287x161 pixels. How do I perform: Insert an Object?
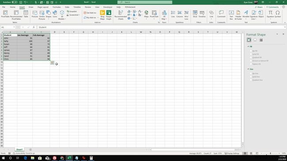pos(261,14)
